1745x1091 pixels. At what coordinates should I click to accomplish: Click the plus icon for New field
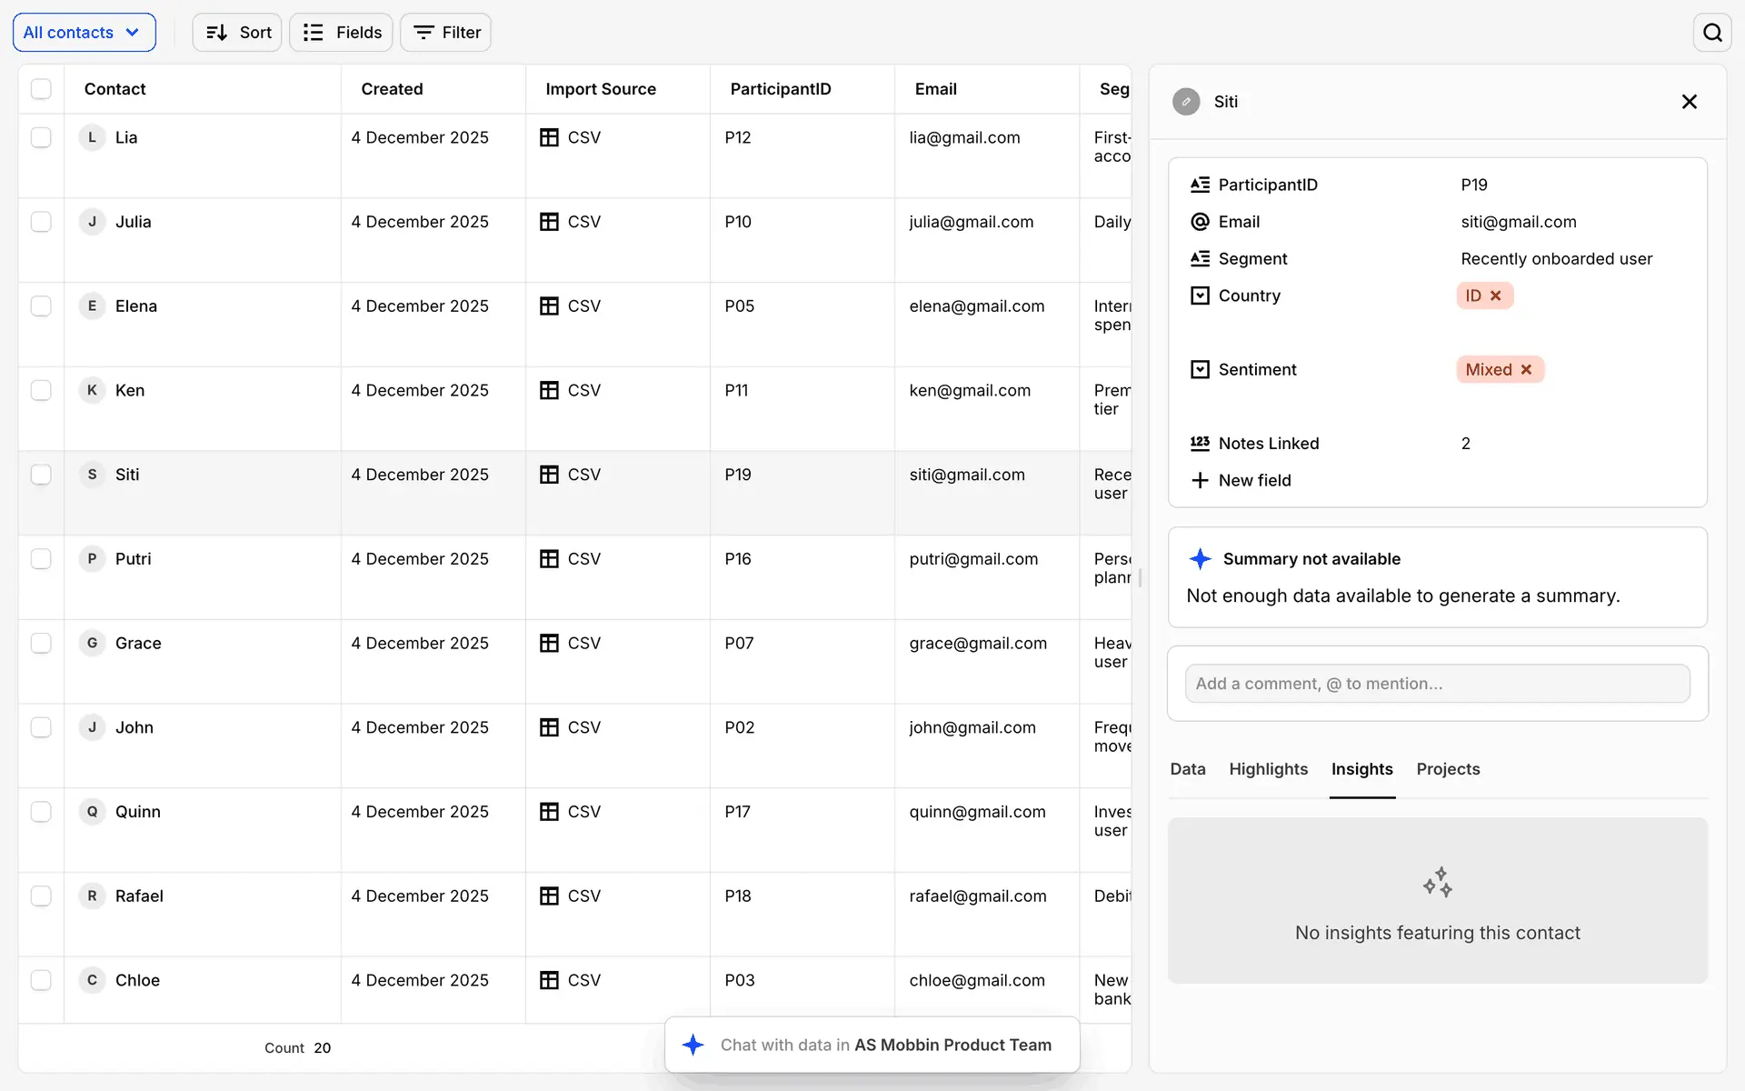pyautogui.click(x=1200, y=480)
